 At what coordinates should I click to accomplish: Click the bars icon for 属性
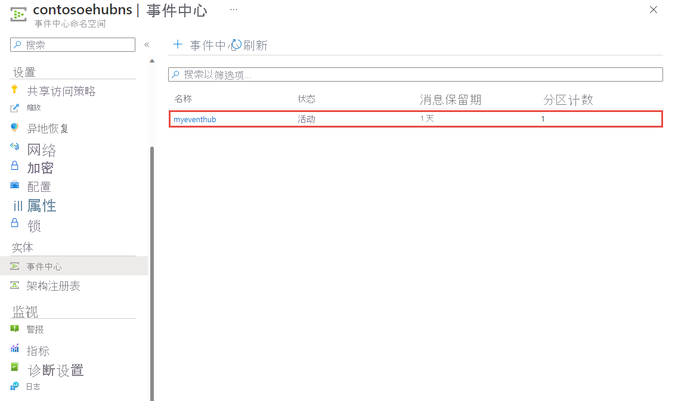[x=18, y=206]
